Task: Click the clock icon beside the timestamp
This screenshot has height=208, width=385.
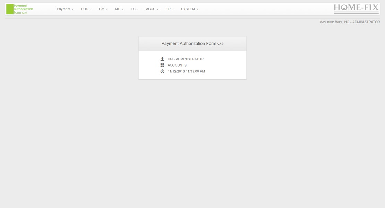Action: point(163,71)
